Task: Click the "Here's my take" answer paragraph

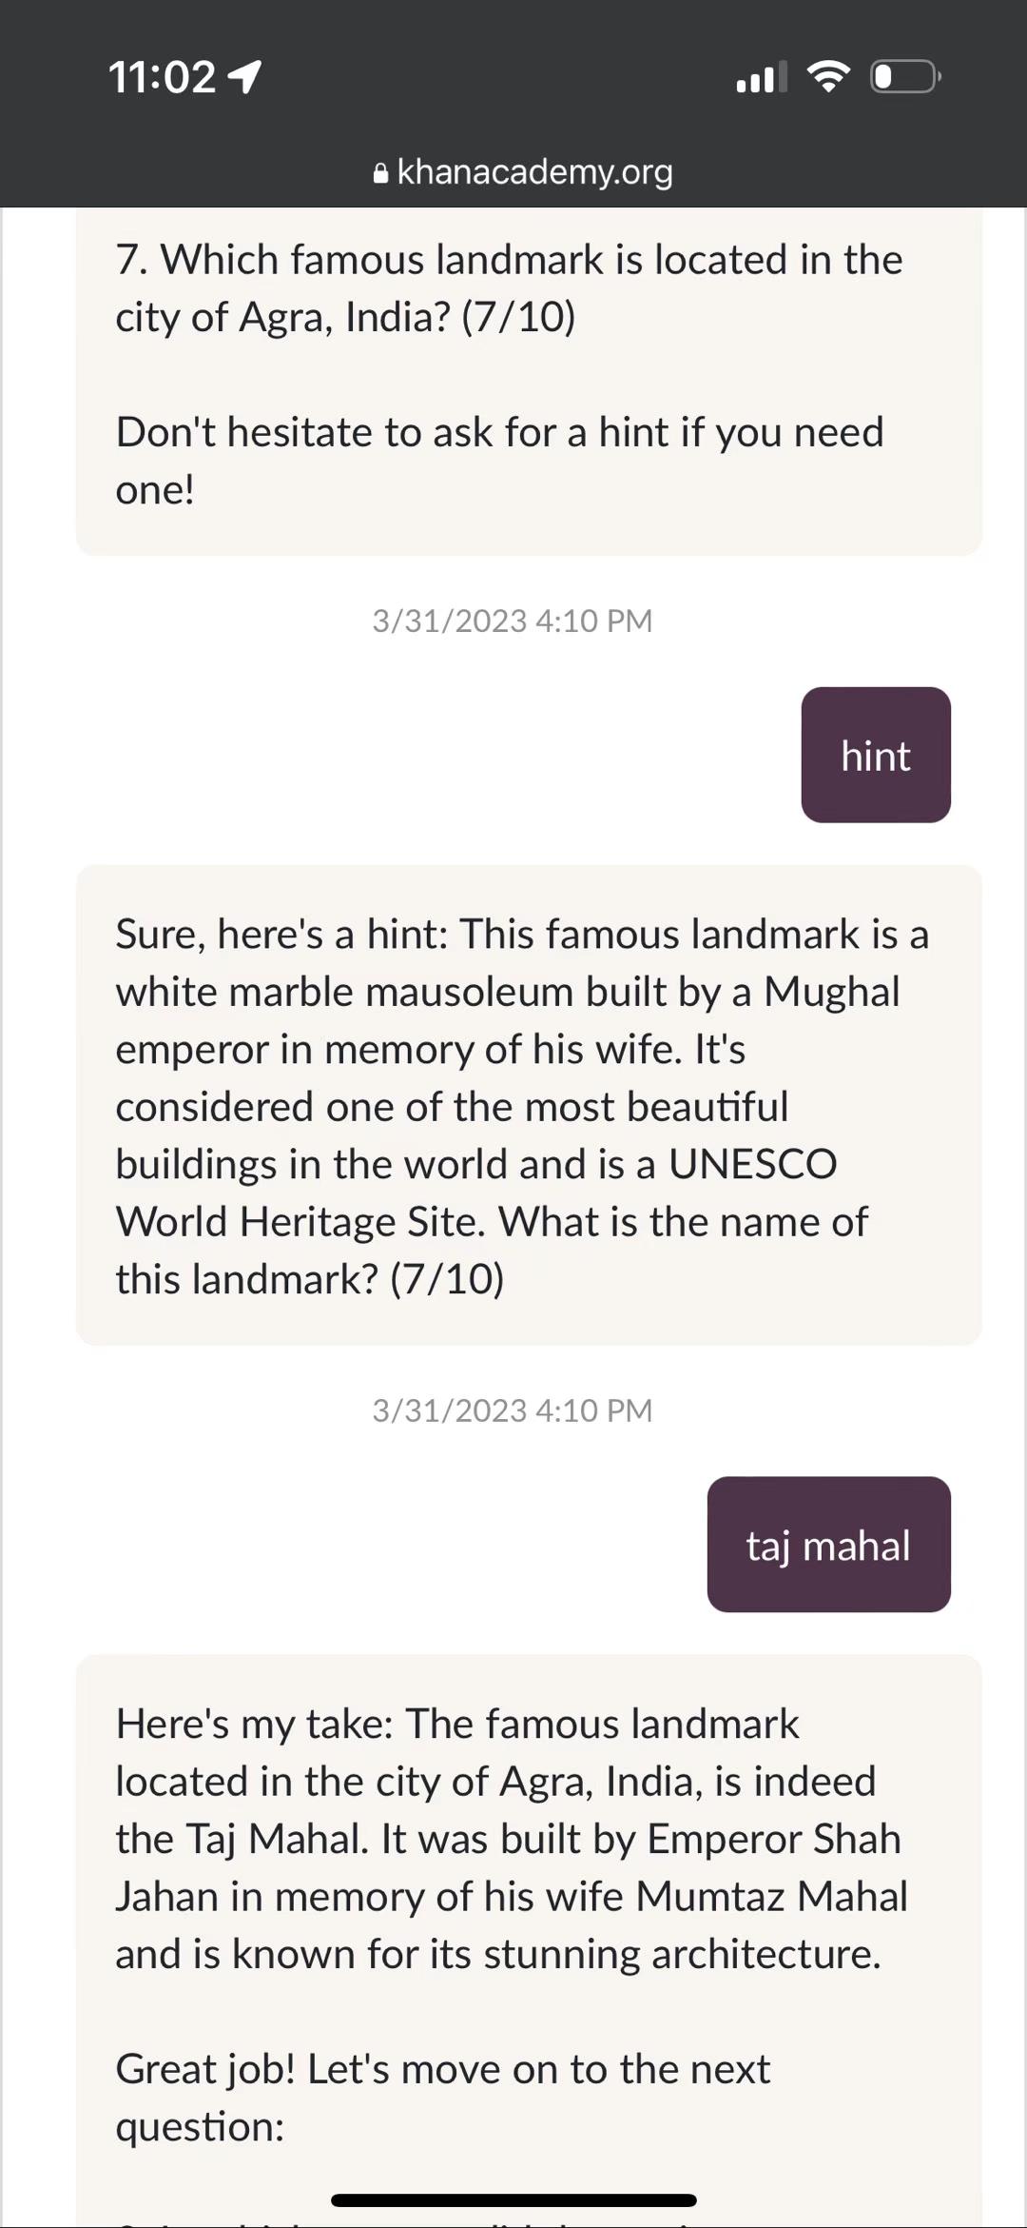Action: point(511,1839)
